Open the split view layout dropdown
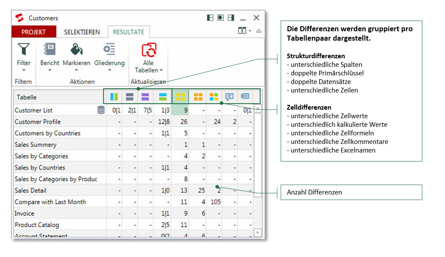Image resolution: width=445 pixels, height=257 pixels. tap(244, 31)
